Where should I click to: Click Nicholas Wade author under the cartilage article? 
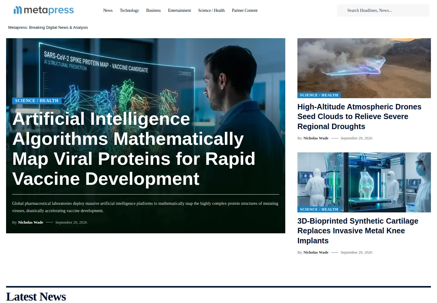316,252
